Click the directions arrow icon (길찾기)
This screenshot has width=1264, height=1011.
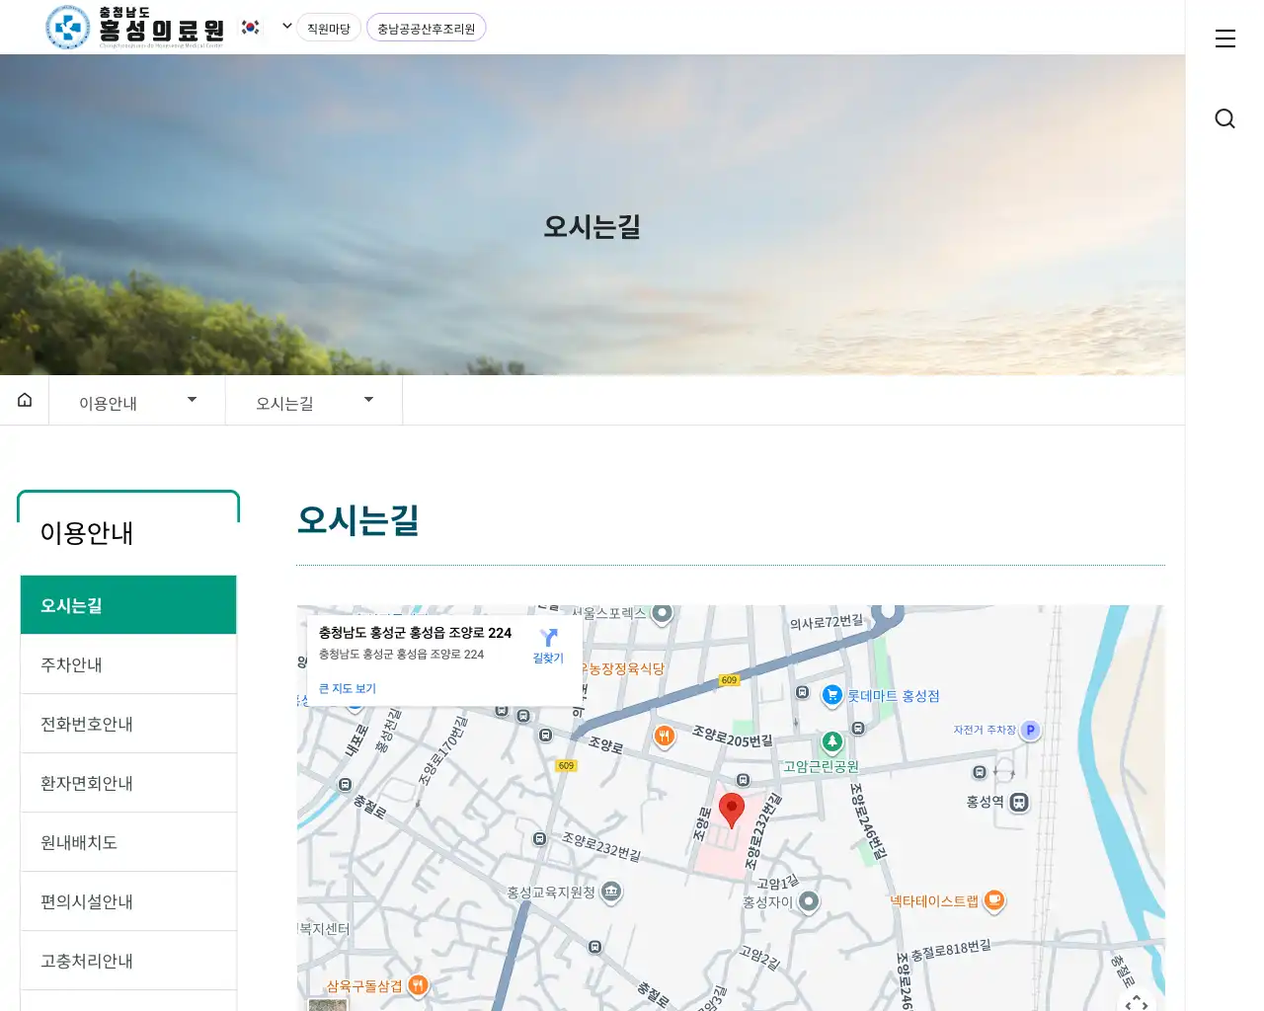click(x=548, y=639)
